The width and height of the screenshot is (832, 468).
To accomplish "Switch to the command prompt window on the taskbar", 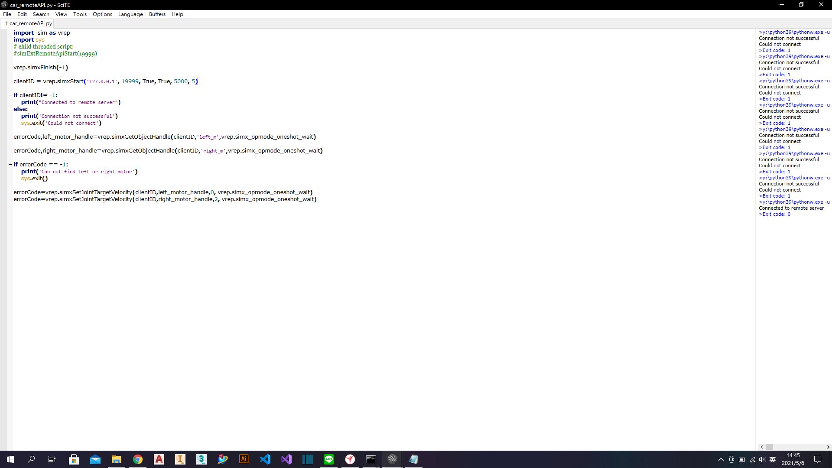I will (371, 459).
